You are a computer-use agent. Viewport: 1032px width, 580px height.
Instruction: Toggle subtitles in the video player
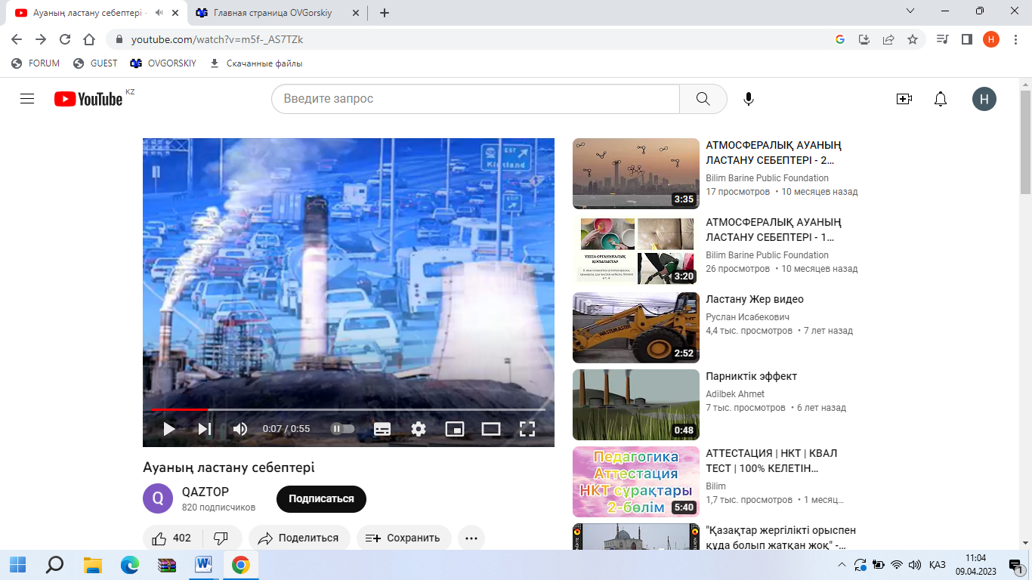point(382,429)
